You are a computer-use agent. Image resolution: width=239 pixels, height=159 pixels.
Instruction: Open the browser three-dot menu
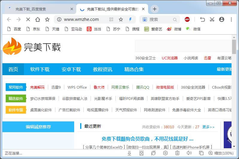(232, 19)
